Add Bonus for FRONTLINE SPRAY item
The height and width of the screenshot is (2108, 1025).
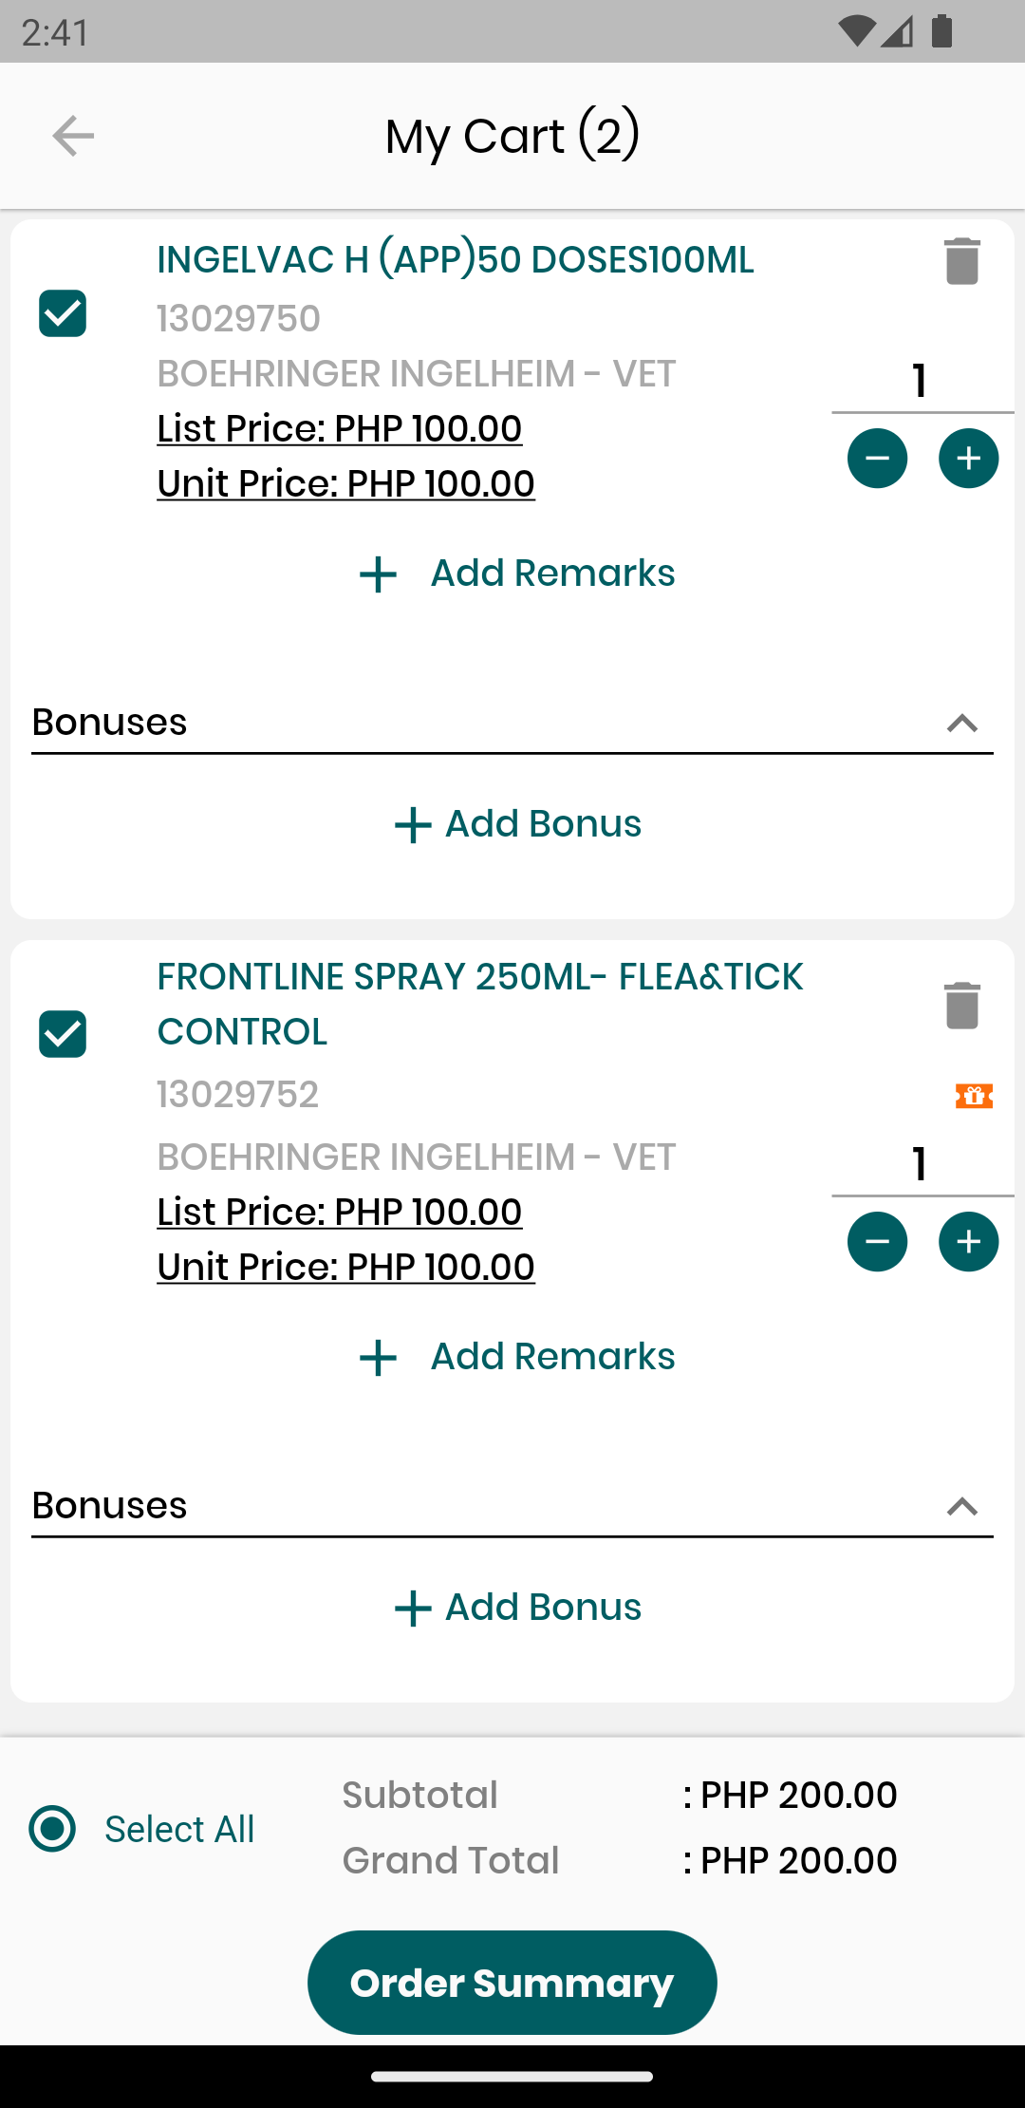517,1608
